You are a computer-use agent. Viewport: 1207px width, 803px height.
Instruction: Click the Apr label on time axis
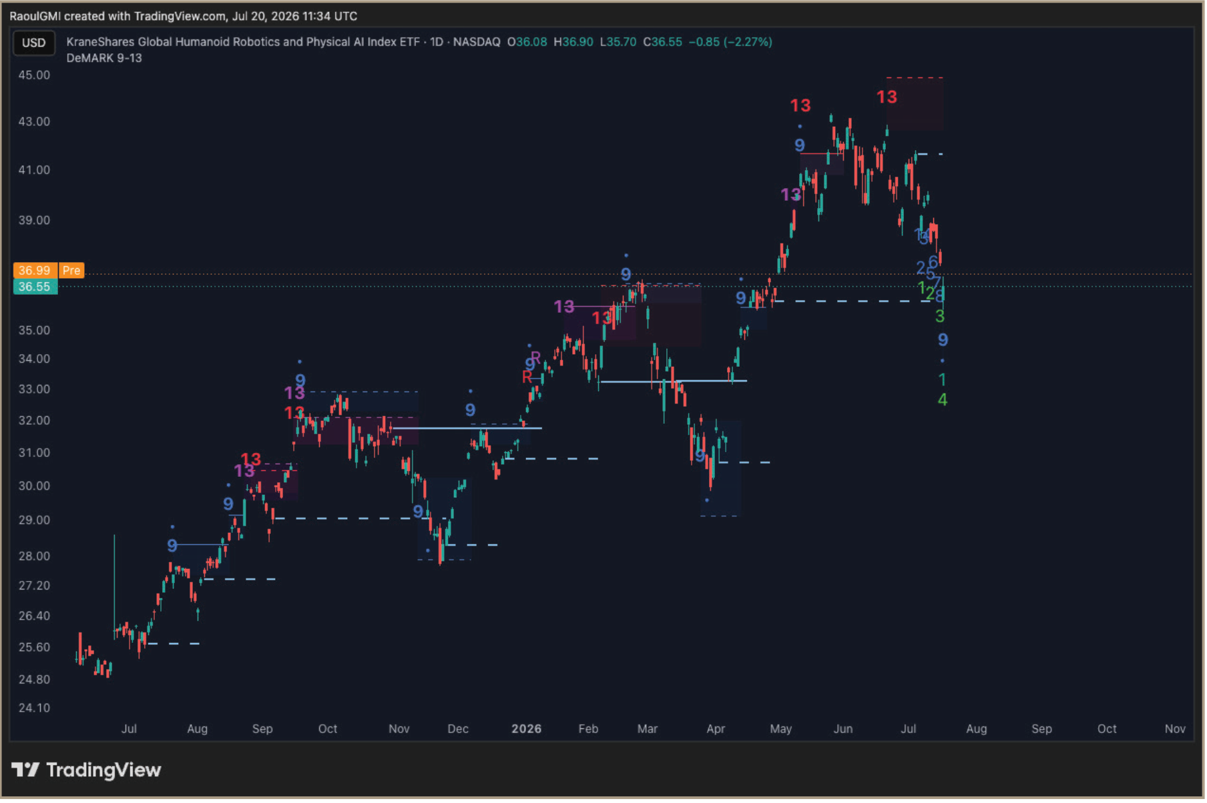point(716,730)
